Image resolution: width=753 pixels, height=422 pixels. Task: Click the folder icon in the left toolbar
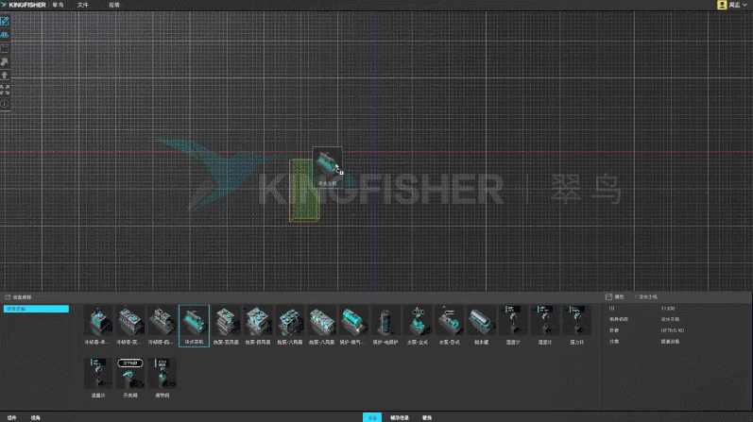point(5,48)
